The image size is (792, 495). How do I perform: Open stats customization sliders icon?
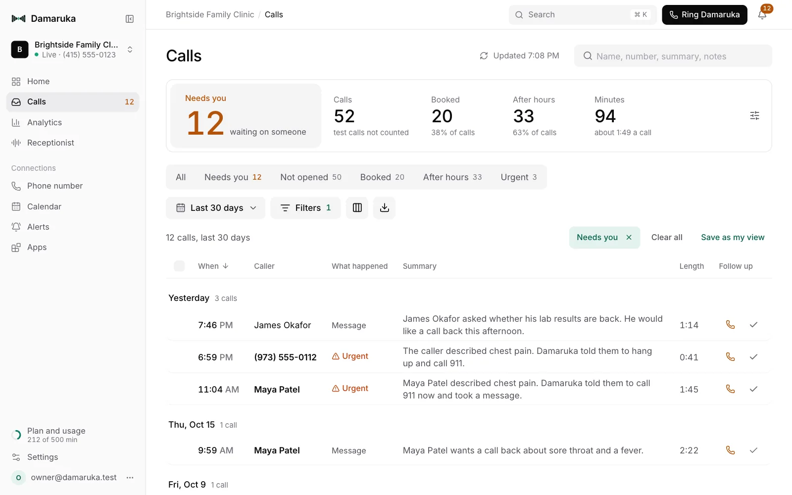(x=754, y=115)
